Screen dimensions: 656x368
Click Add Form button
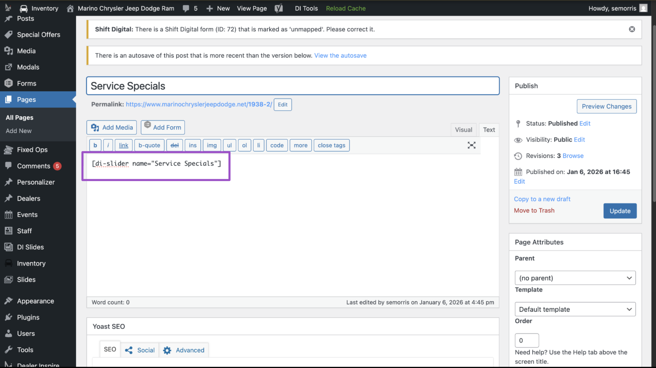point(163,127)
